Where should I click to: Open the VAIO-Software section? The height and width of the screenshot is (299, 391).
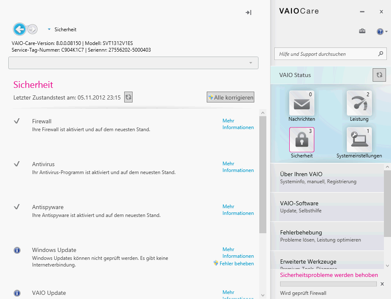coord(327,207)
